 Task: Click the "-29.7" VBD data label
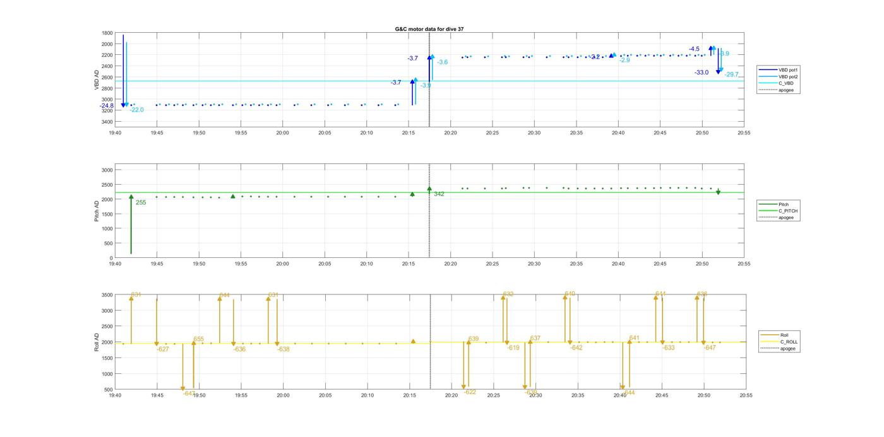point(731,74)
